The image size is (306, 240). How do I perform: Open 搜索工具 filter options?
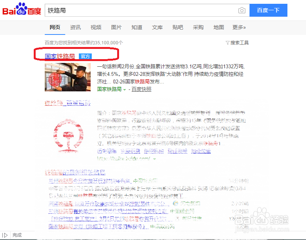click(239, 43)
